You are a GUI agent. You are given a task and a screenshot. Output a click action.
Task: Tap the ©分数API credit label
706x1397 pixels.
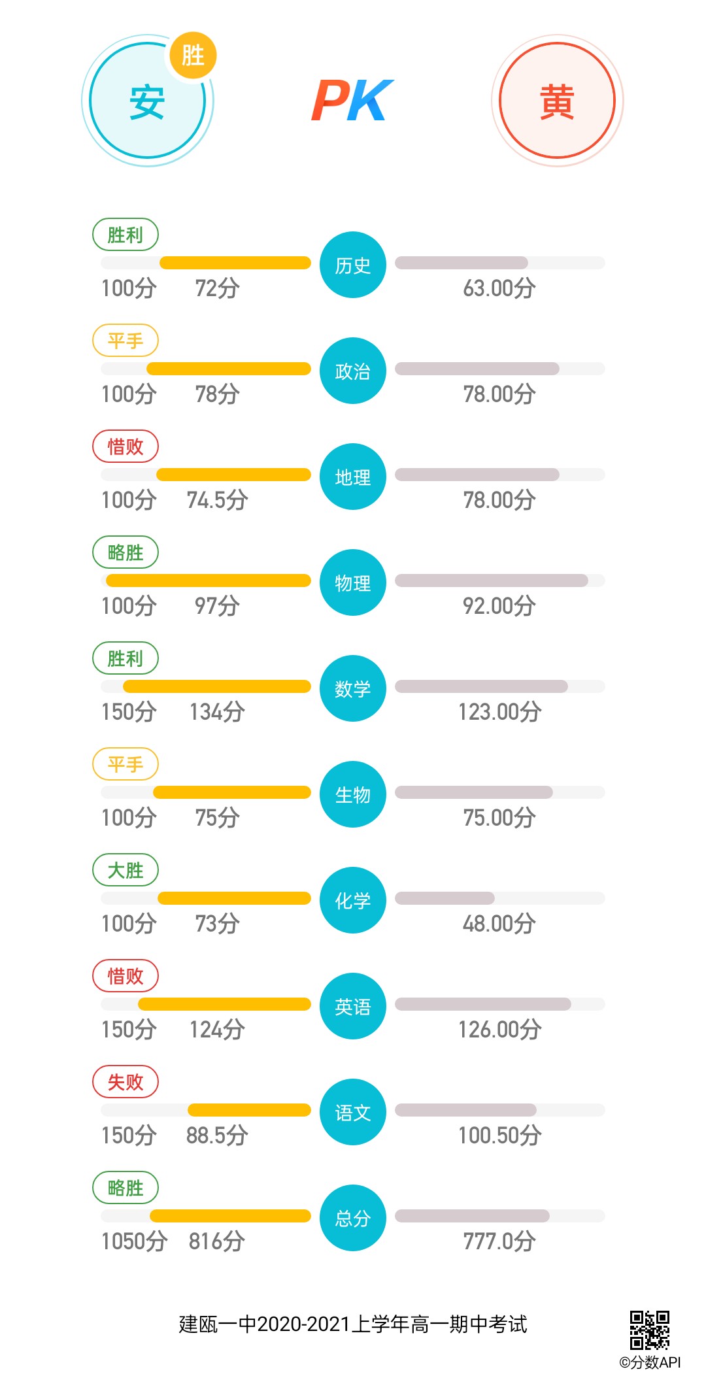click(x=650, y=1362)
